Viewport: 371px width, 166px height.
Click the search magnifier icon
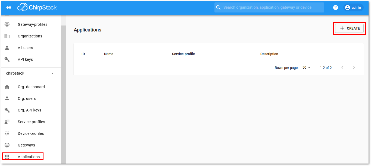pyautogui.click(x=219, y=7)
